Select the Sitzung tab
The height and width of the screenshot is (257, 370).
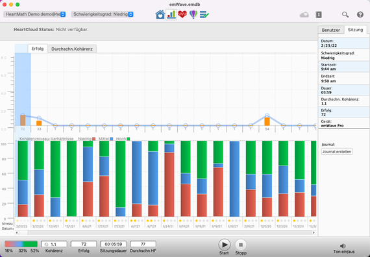tap(355, 30)
